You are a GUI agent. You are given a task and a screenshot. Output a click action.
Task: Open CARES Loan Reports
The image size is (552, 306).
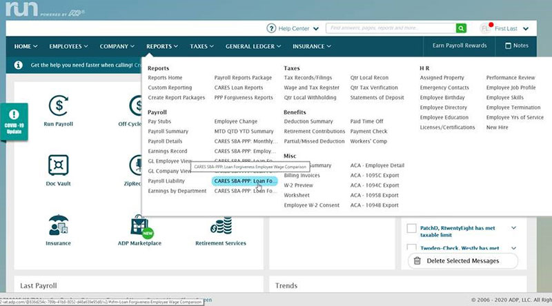(239, 88)
